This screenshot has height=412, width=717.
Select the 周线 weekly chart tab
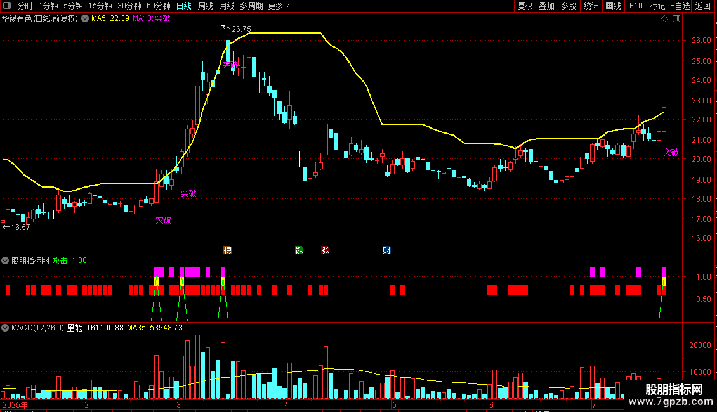tap(206, 6)
